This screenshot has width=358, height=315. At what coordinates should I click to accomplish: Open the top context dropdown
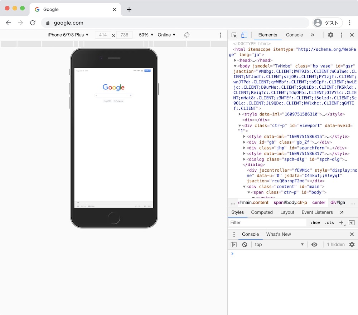pyautogui.click(x=279, y=245)
